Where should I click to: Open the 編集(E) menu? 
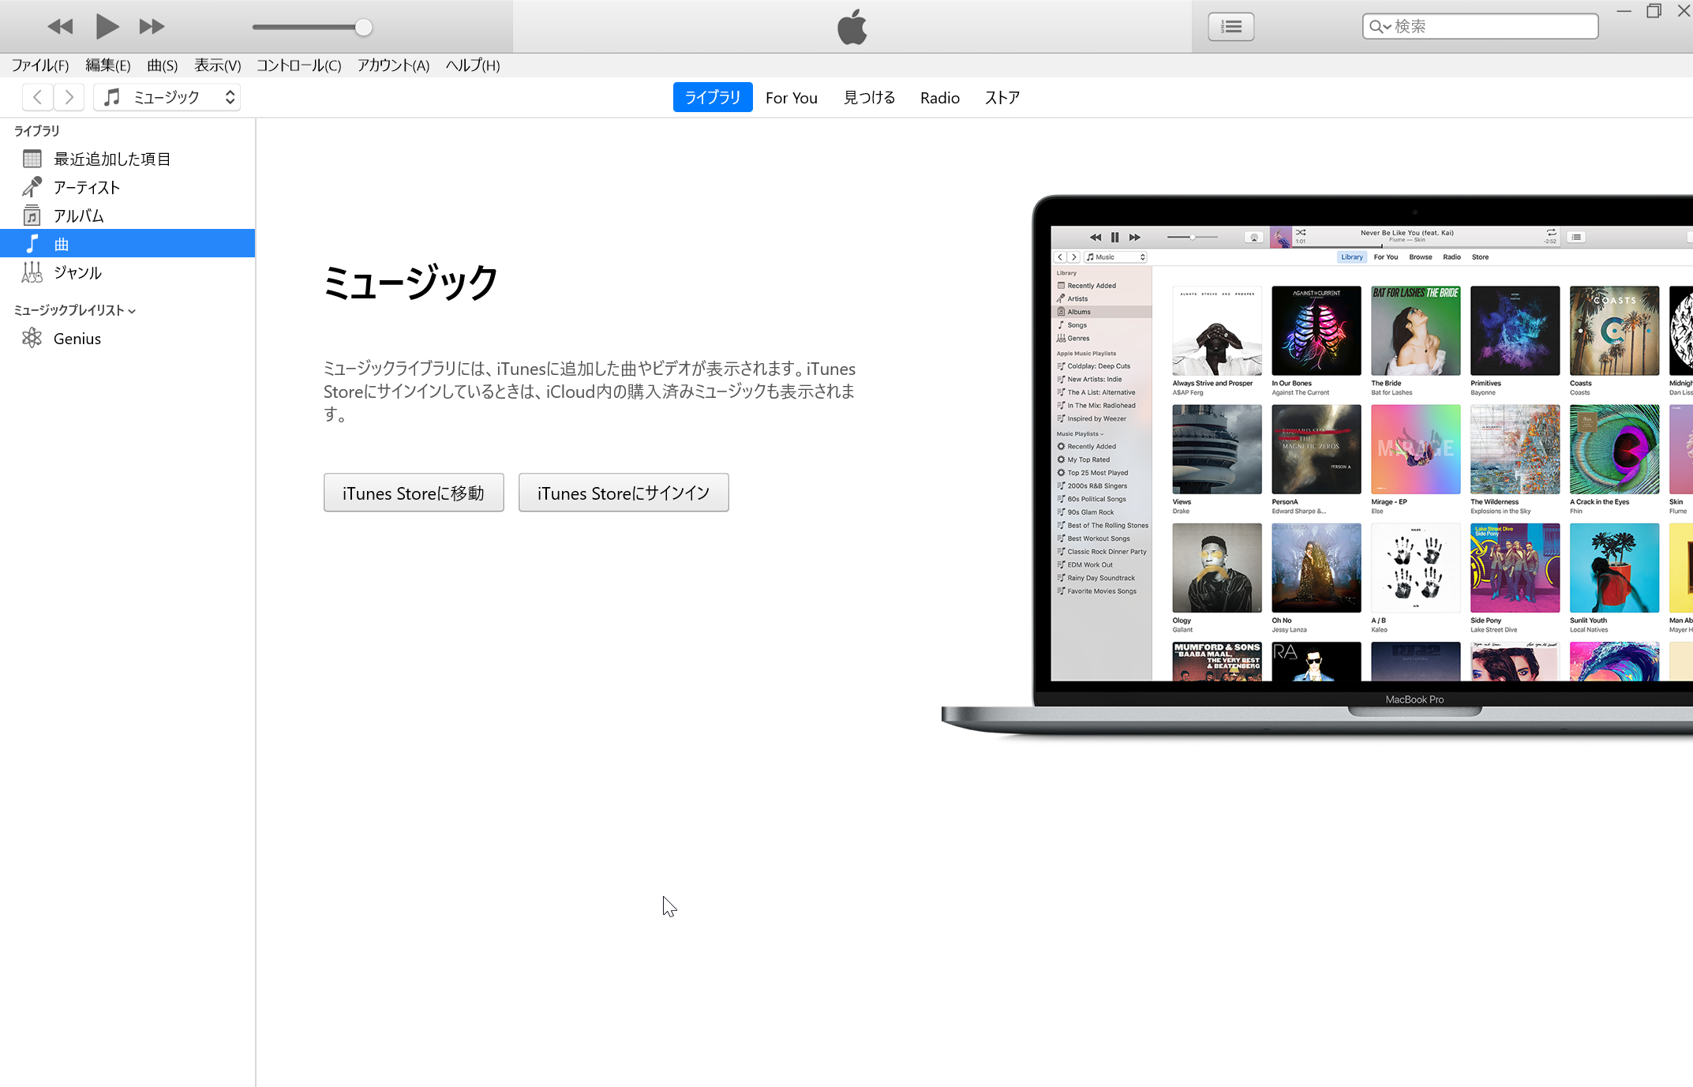click(108, 66)
